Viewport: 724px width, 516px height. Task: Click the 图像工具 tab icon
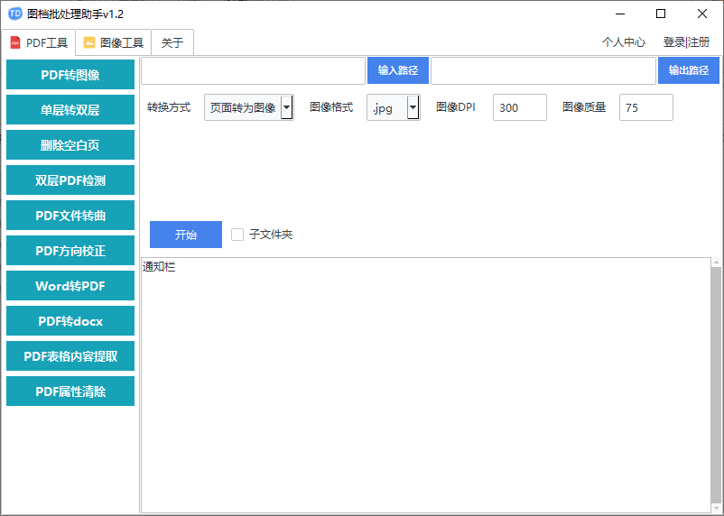[89, 42]
